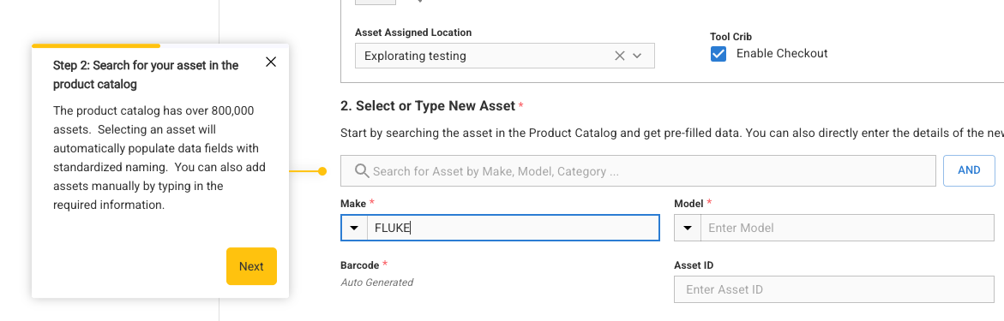
Task: Click the Auto Generated barcode text
Action: tap(376, 282)
